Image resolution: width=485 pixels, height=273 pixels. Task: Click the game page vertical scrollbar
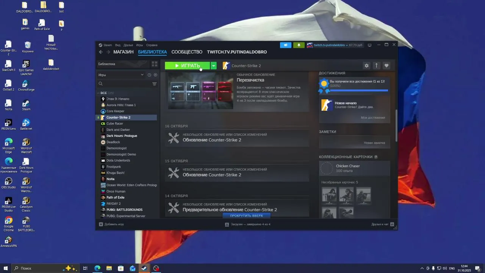point(396,125)
